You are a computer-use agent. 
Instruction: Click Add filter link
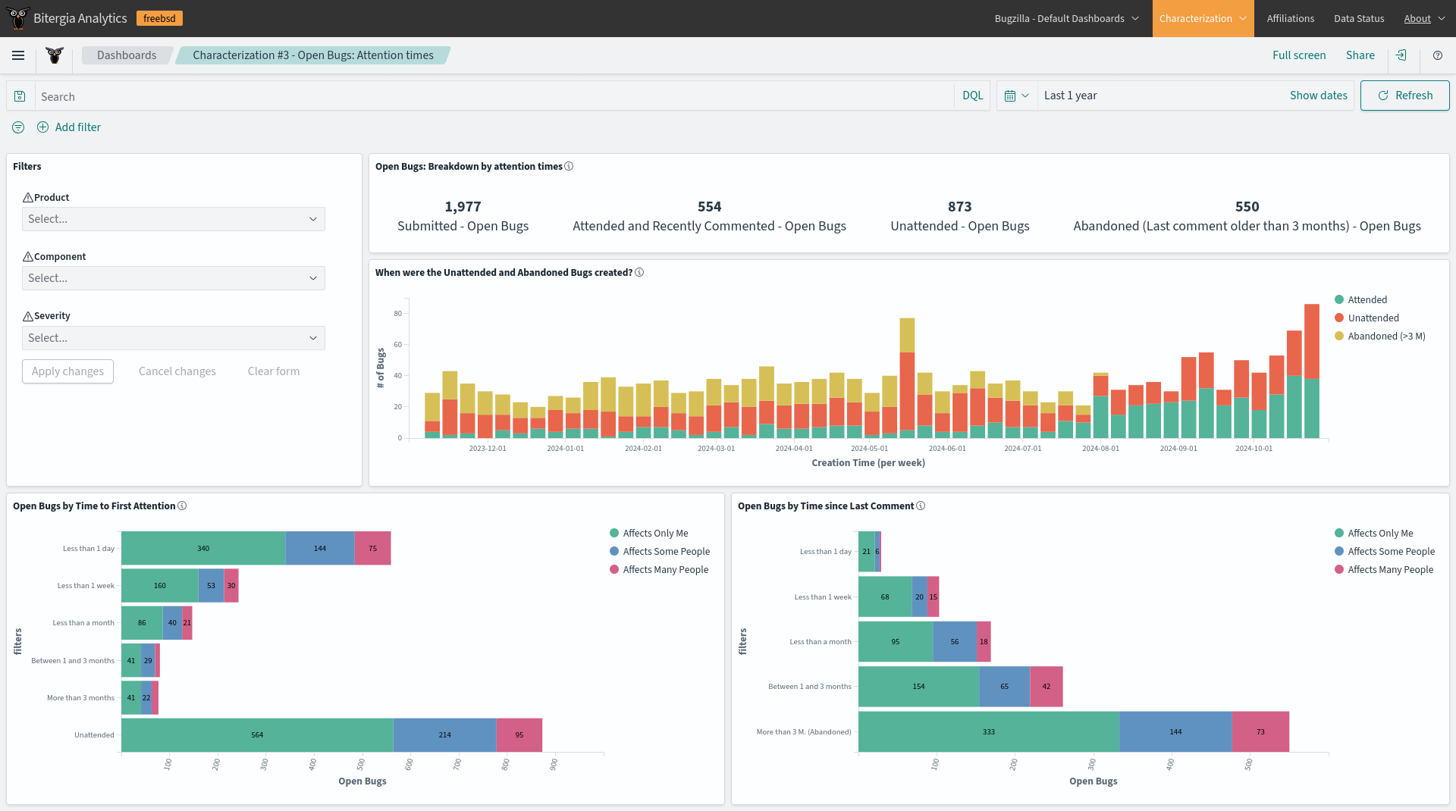point(77,127)
